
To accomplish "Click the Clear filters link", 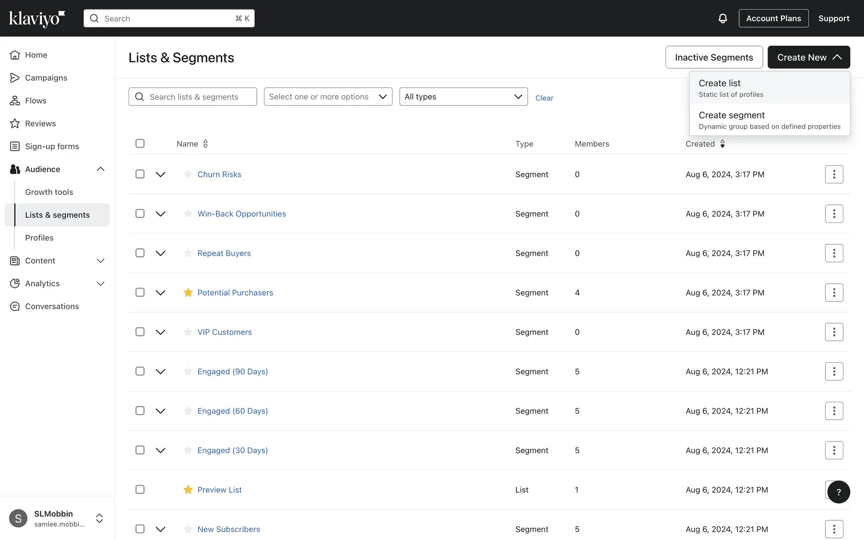I will click(x=544, y=98).
